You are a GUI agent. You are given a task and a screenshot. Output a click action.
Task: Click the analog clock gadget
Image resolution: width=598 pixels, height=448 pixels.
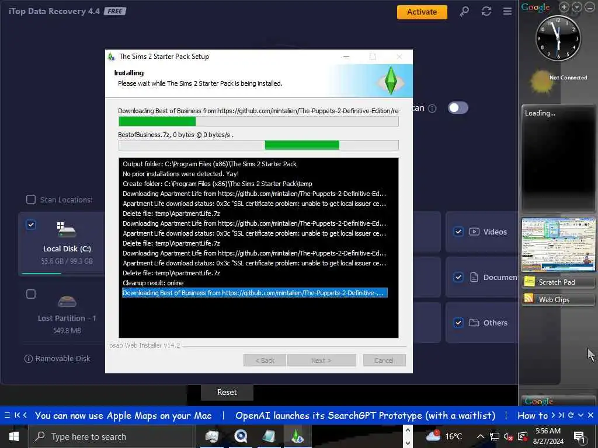point(558,38)
